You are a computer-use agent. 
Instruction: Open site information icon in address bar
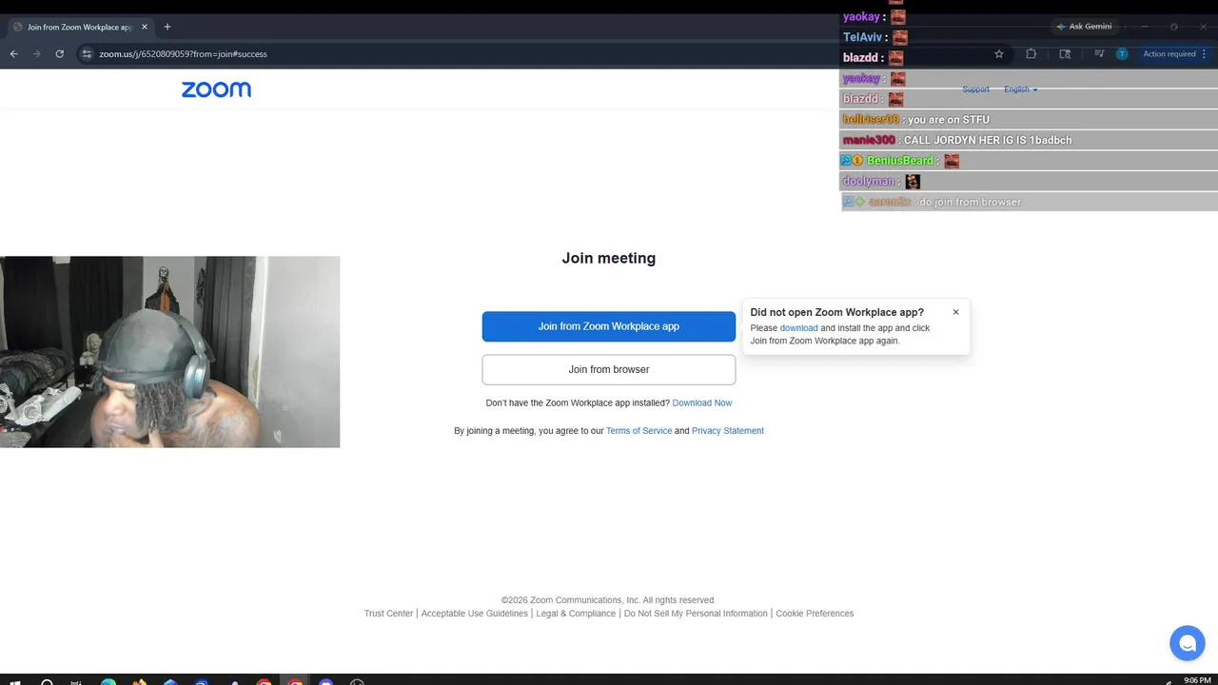tap(87, 54)
